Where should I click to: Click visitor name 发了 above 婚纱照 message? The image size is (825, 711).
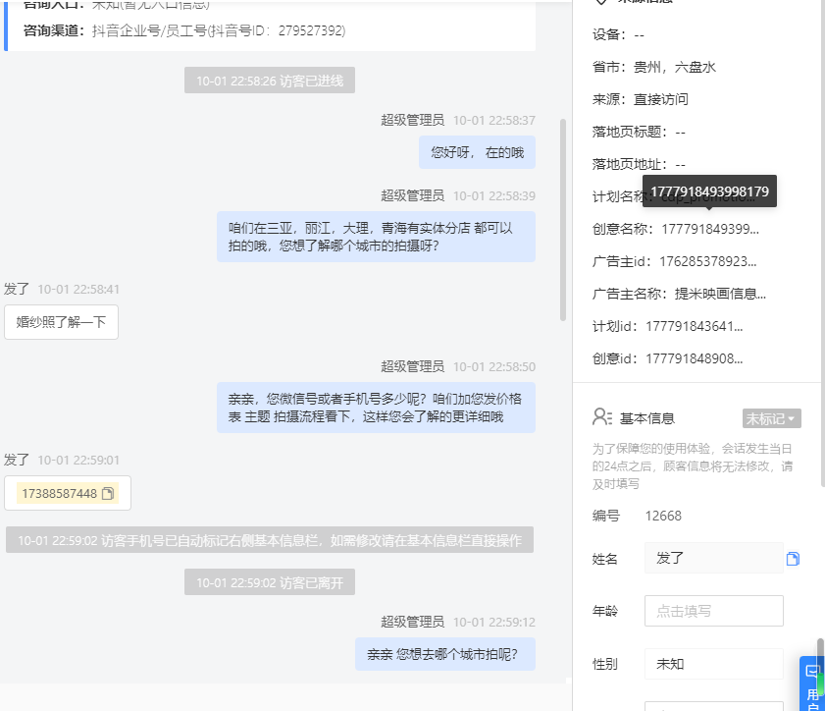17,289
